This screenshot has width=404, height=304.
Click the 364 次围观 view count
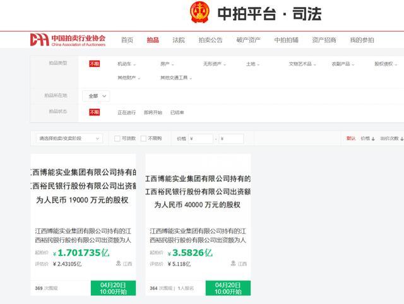click(161, 288)
